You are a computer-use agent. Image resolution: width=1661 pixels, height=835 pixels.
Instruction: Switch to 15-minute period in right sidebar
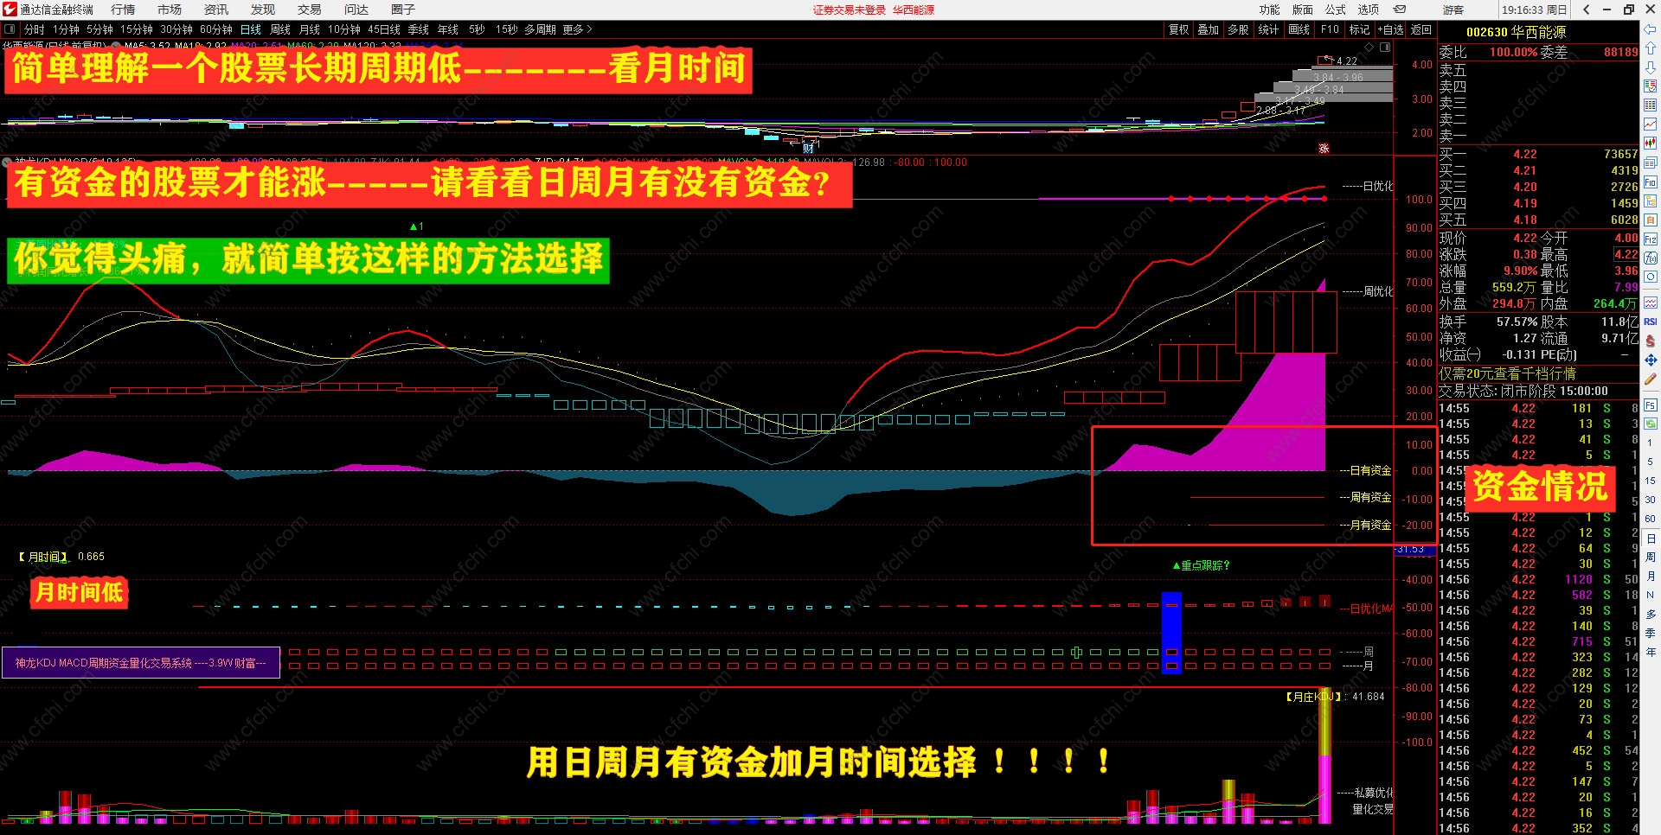(x=1651, y=481)
